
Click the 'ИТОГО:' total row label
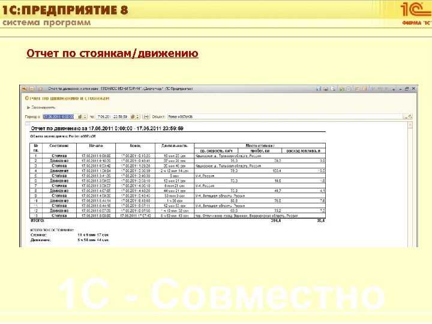pyautogui.click(x=37, y=221)
